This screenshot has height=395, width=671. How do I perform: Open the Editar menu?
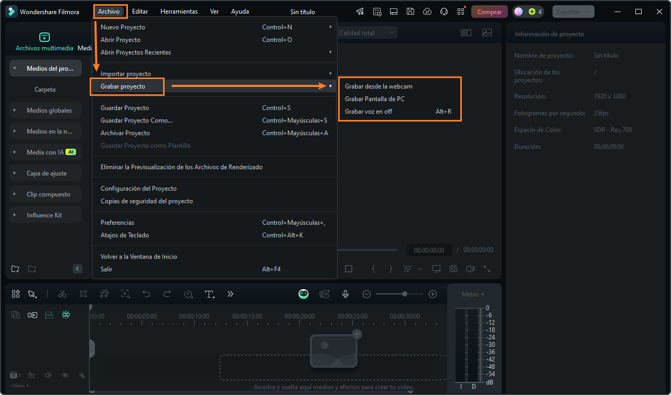[x=140, y=12]
